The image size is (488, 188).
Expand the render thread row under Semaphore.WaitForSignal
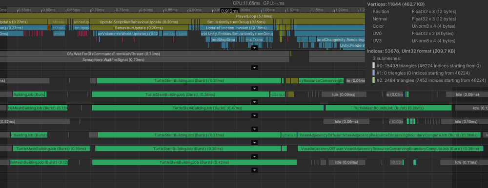point(254,67)
